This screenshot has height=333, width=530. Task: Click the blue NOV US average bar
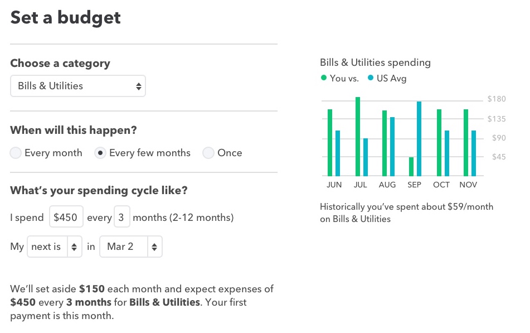click(x=474, y=153)
